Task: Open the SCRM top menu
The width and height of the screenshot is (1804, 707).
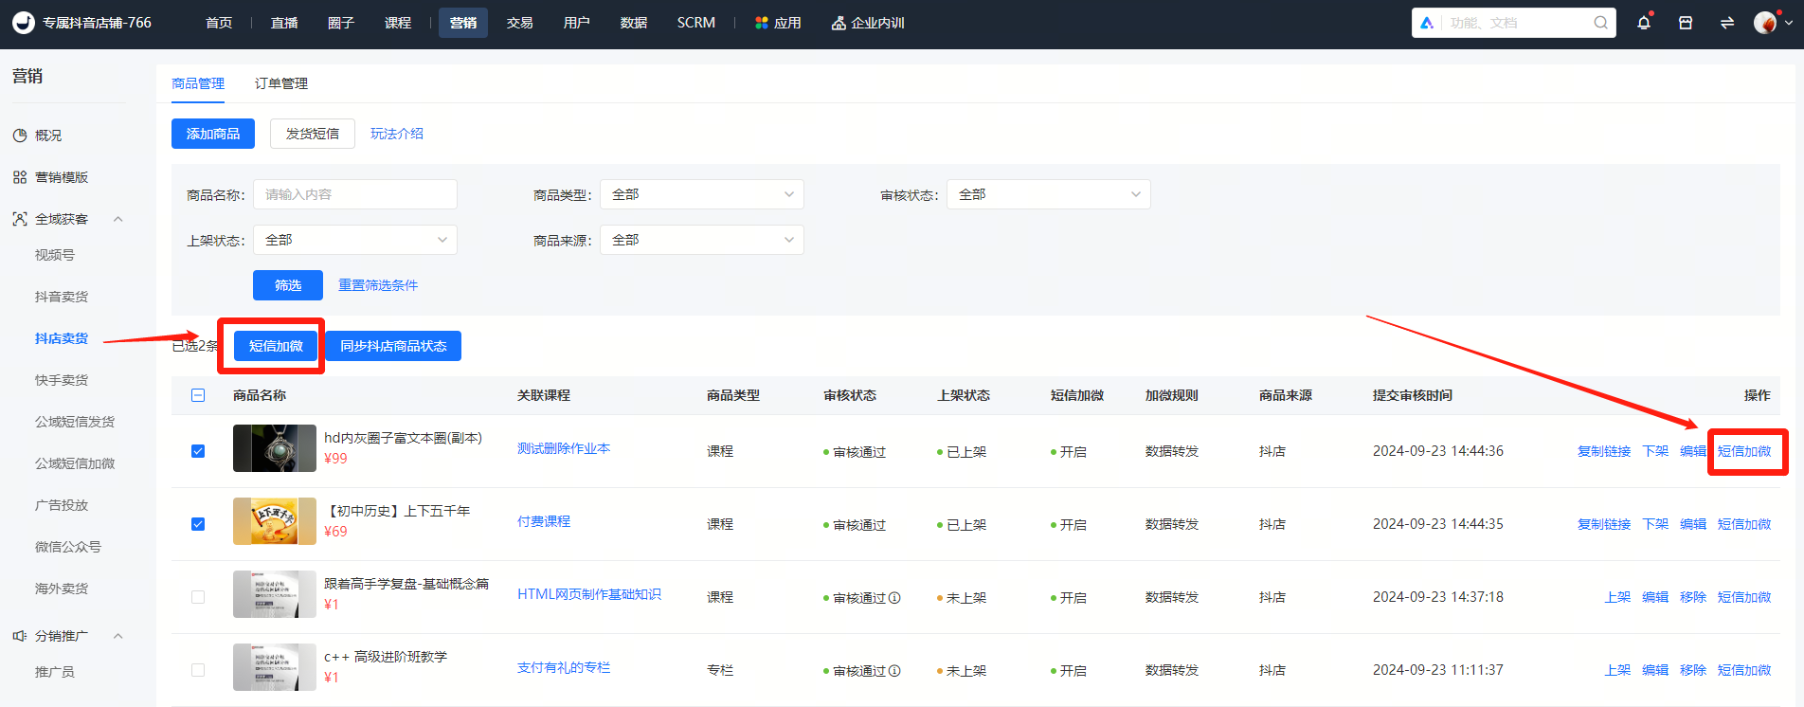Action: (x=696, y=23)
